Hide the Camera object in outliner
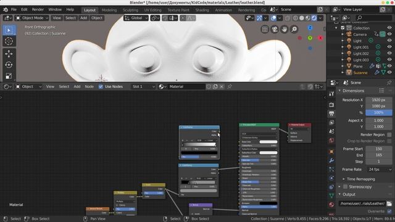Screen dimensions: 395x222 [x=389, y=35]
